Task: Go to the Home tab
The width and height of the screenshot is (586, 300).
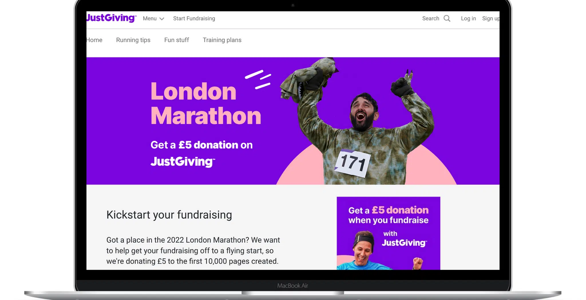Action: [x=94, y=40]
